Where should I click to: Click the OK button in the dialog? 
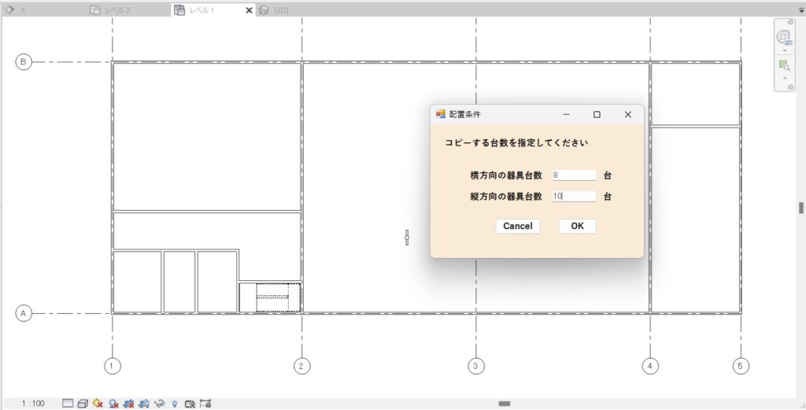pos(577,226)
